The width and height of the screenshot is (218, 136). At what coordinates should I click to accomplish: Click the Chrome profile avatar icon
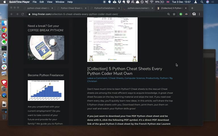pyautogui.click(x=194, y=14)
